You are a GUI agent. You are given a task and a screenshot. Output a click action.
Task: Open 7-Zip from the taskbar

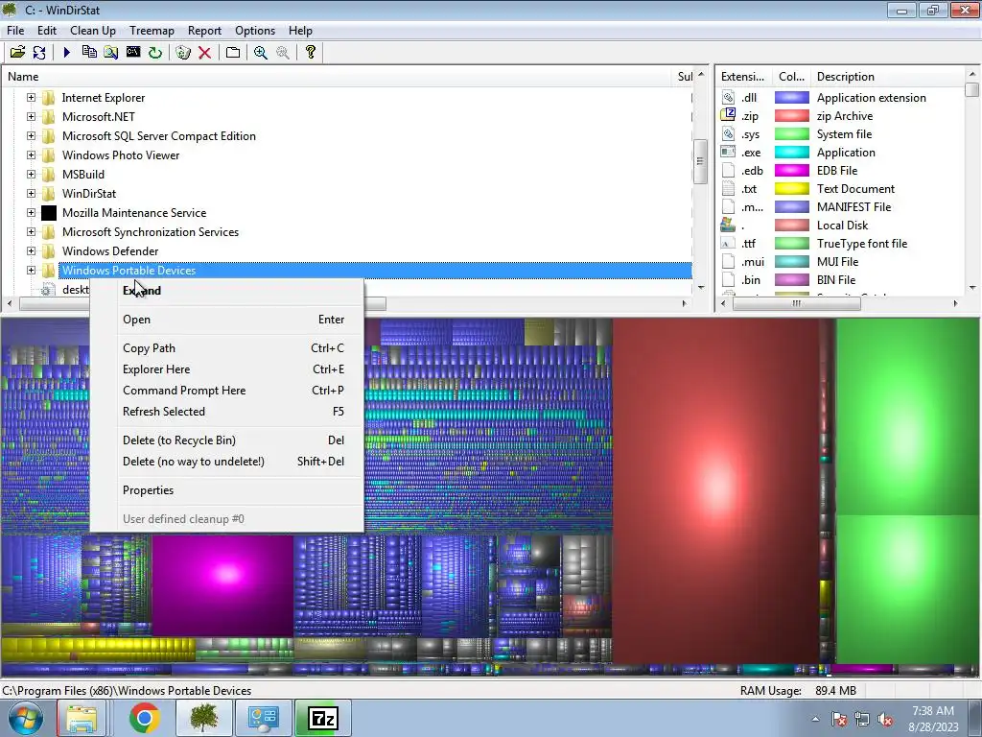pyautogui.click(x=322, y=718)
